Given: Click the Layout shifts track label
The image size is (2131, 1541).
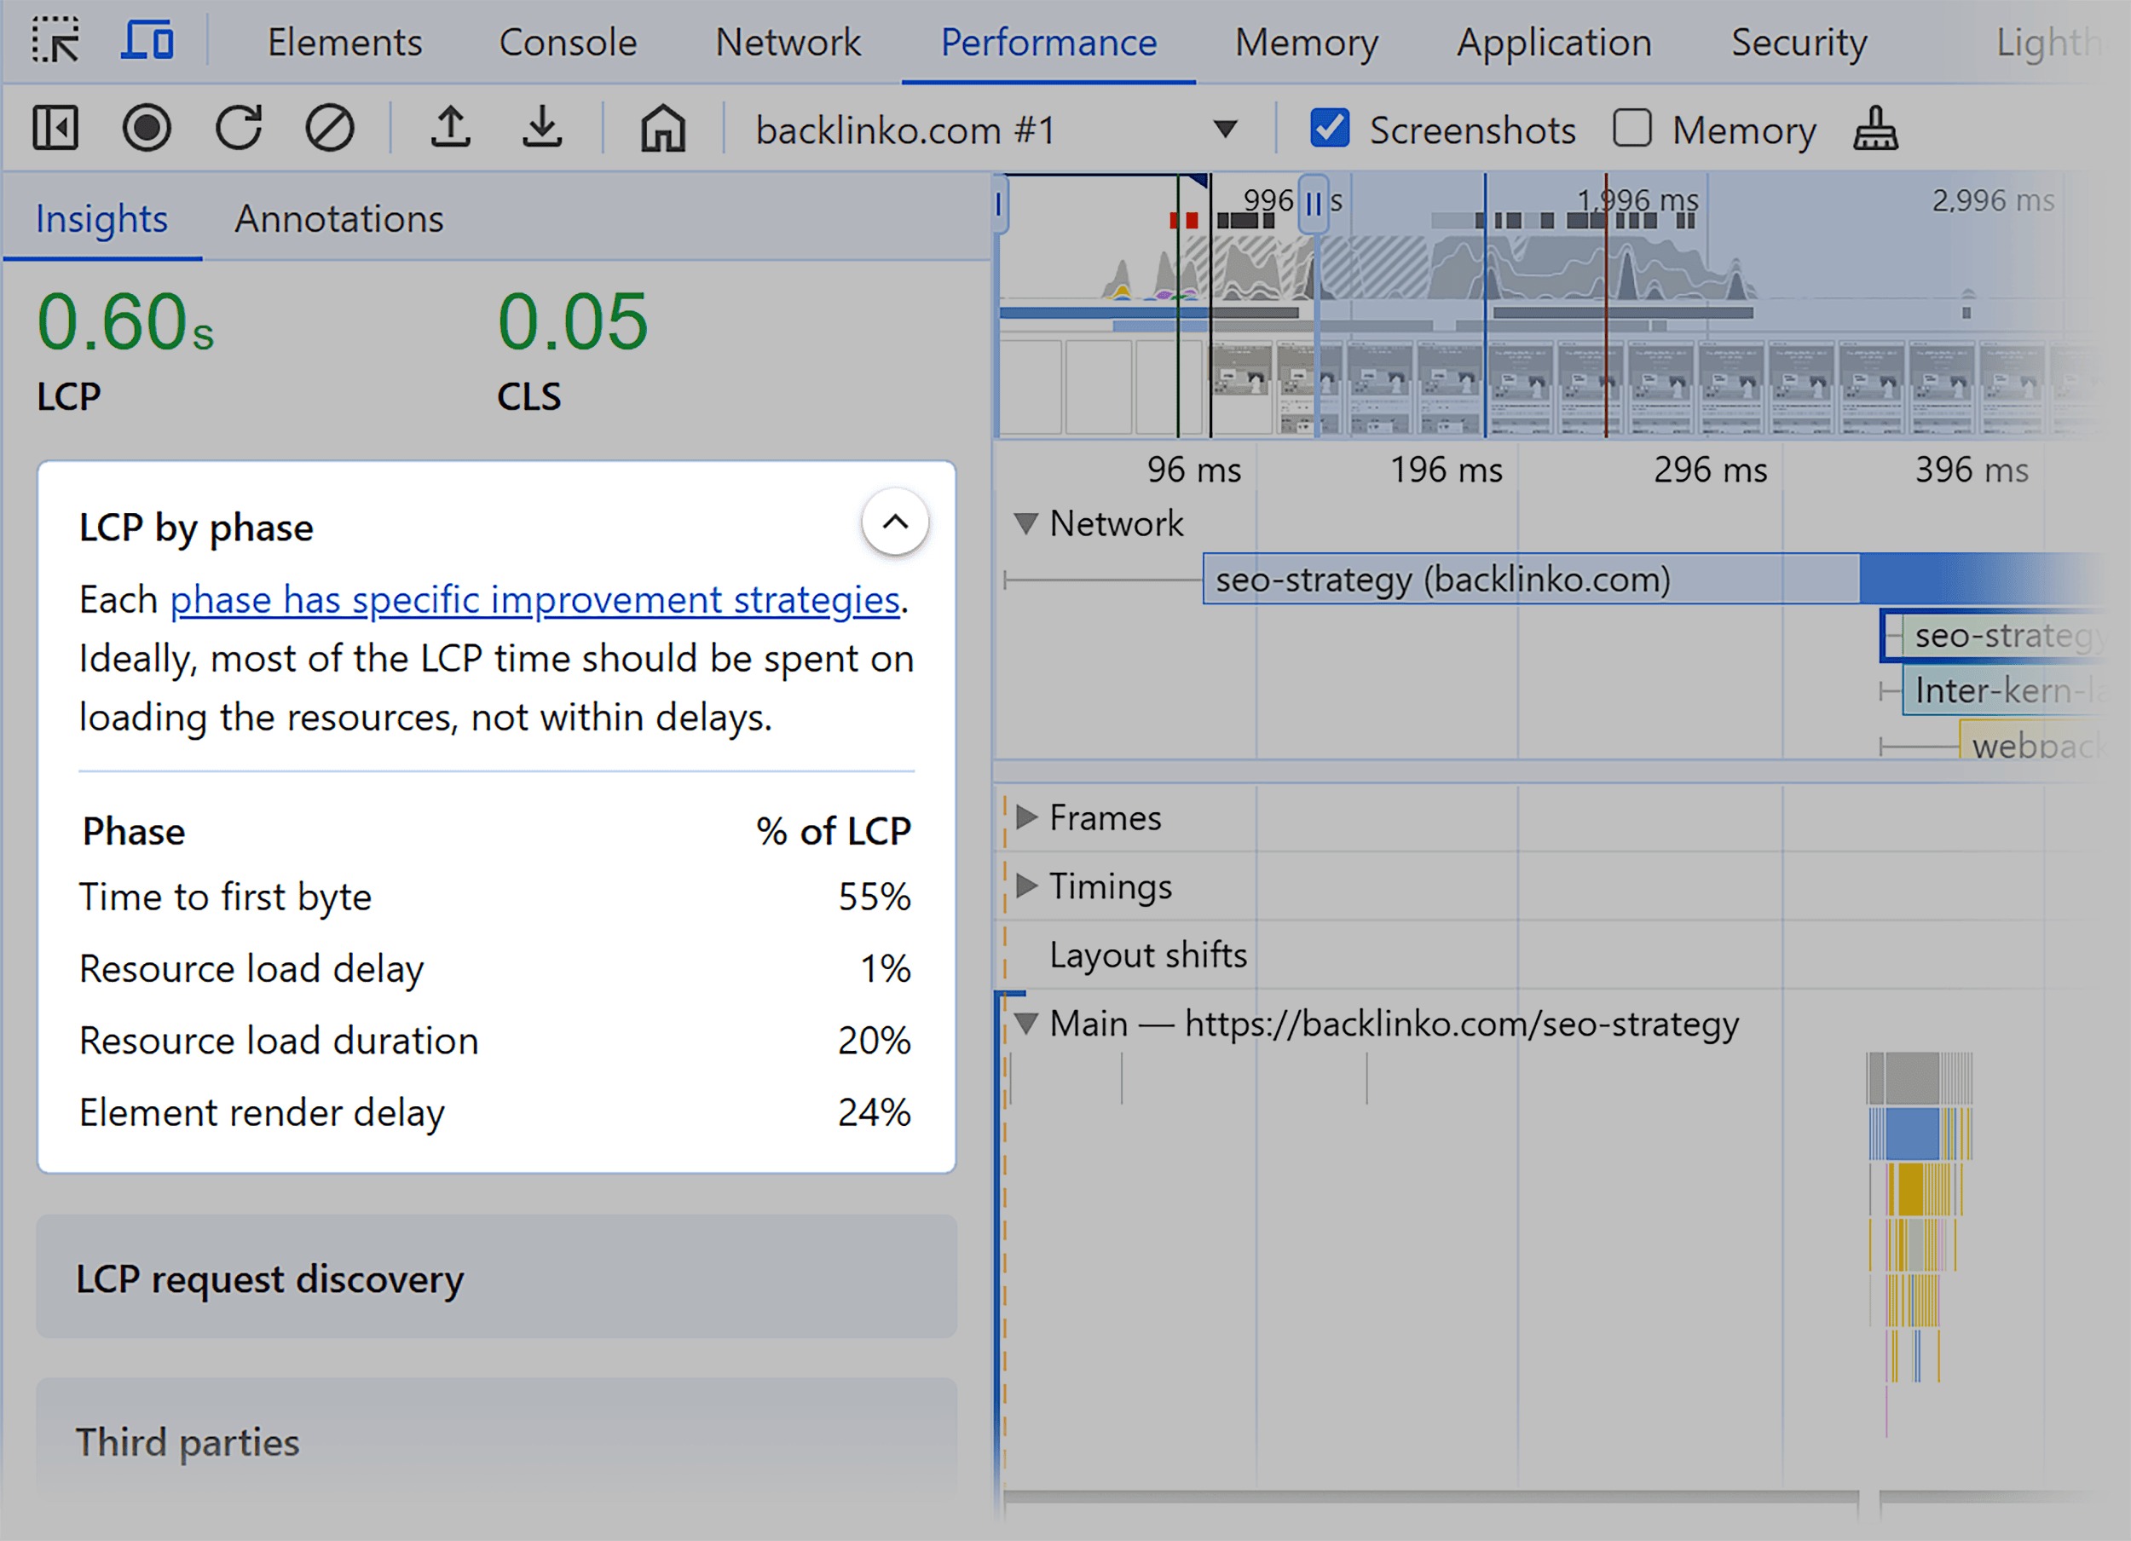Looking at the screenshot, I should coord(1148,955).
